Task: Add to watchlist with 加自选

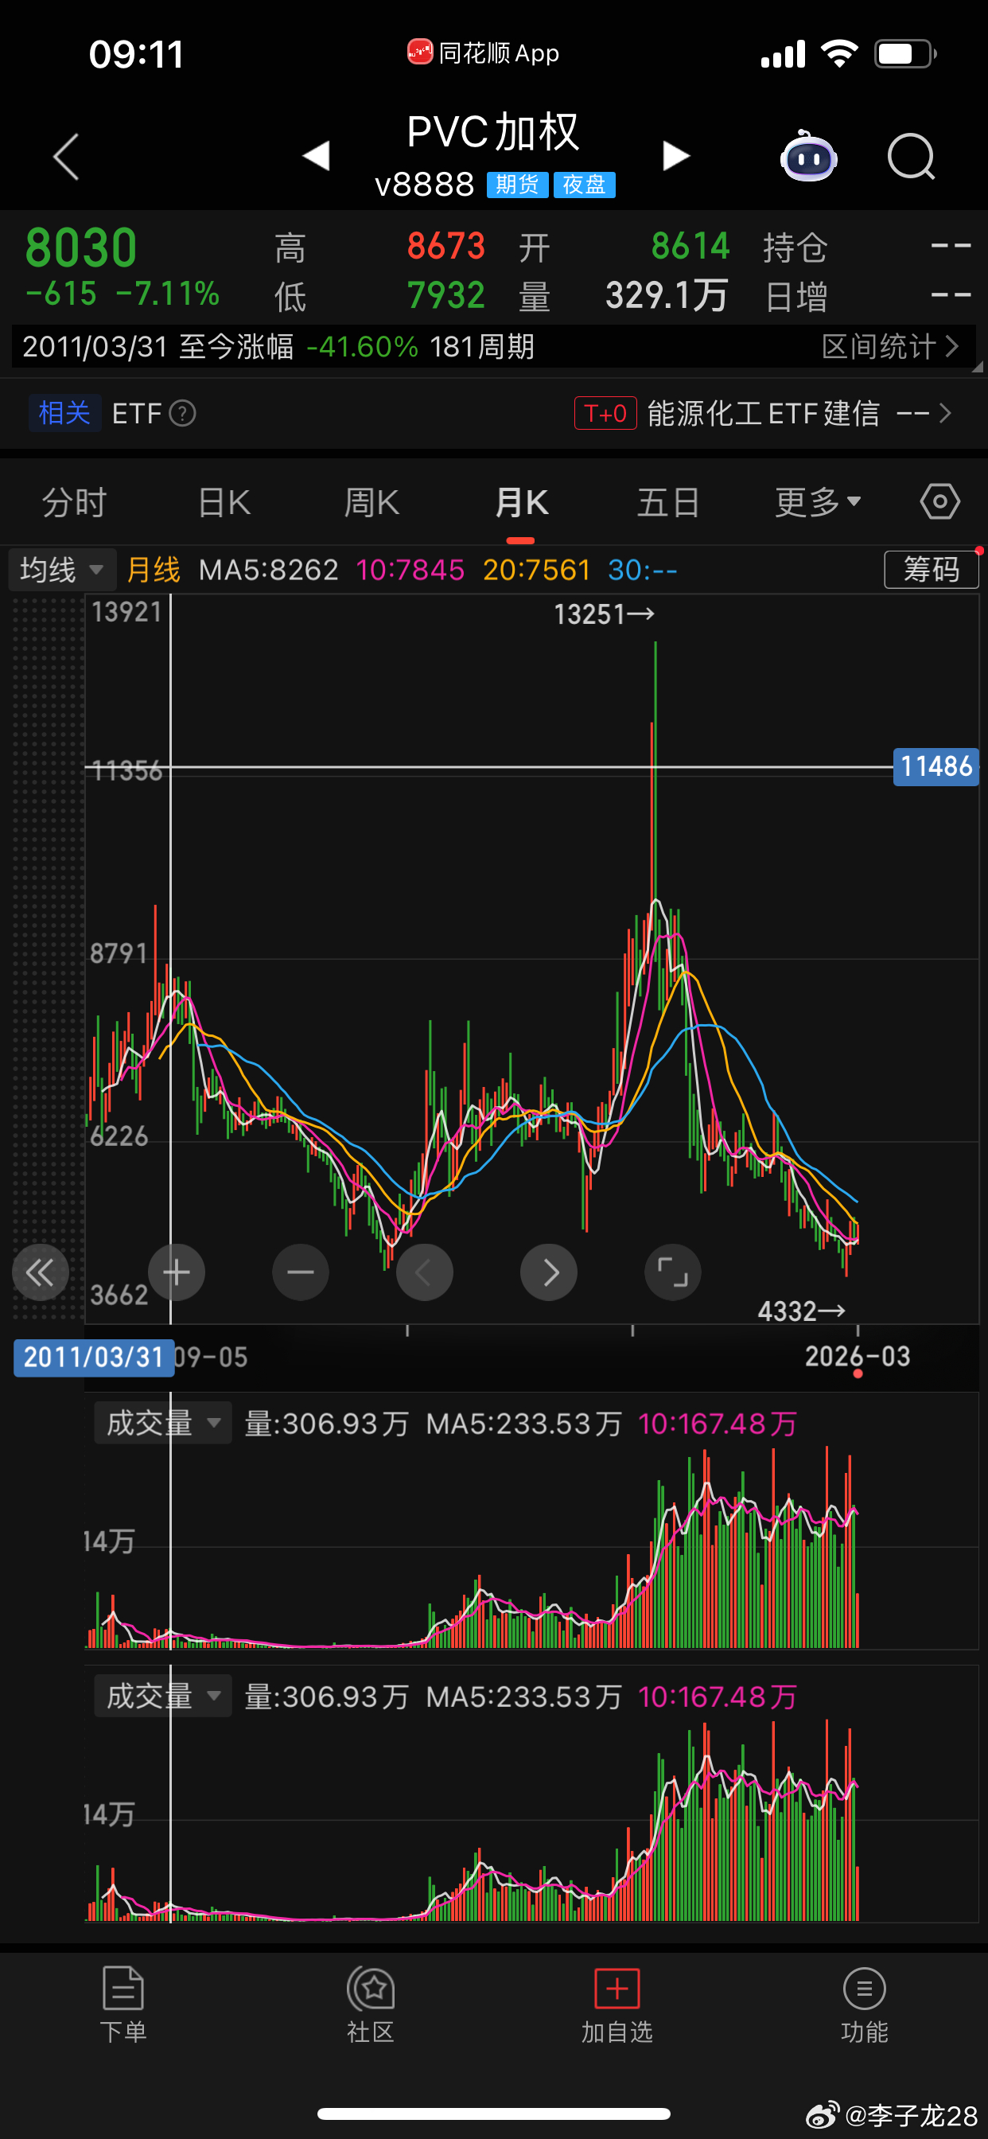Action: [x=617, y=2005]
